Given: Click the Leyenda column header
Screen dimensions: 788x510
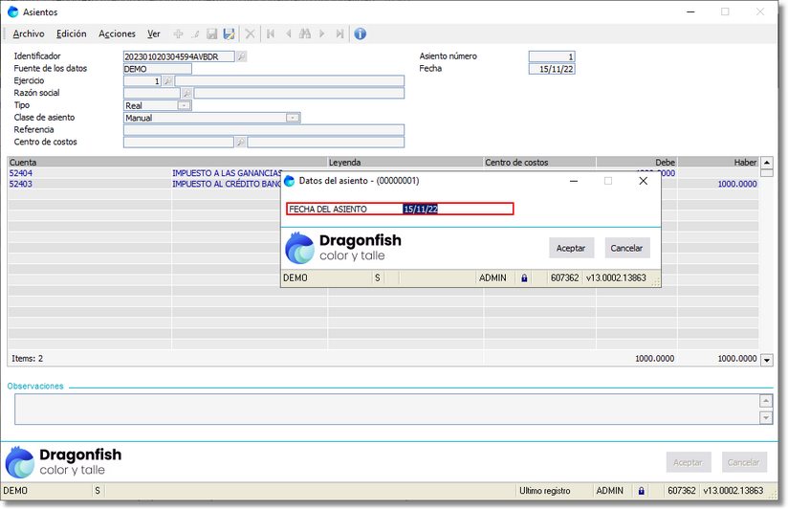Looking at the screenshot, I should pos(405,163).
